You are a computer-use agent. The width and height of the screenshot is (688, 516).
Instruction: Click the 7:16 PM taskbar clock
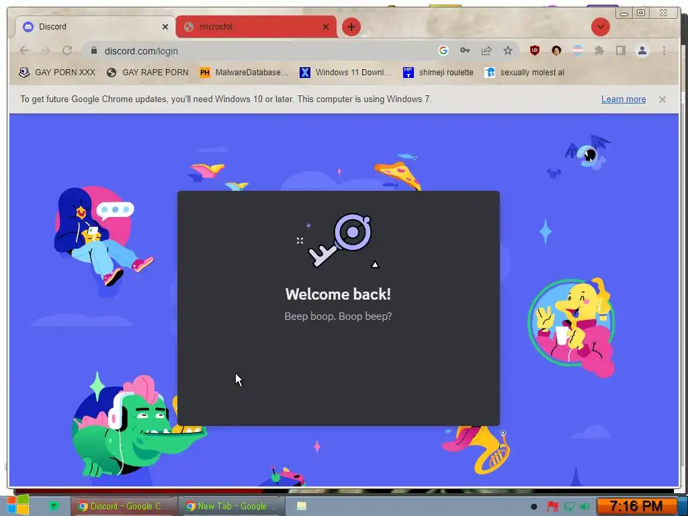(637, 507)
